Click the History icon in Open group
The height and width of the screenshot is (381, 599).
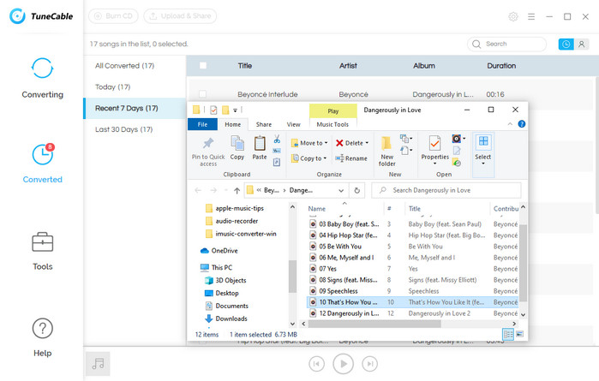pos(457,163)
